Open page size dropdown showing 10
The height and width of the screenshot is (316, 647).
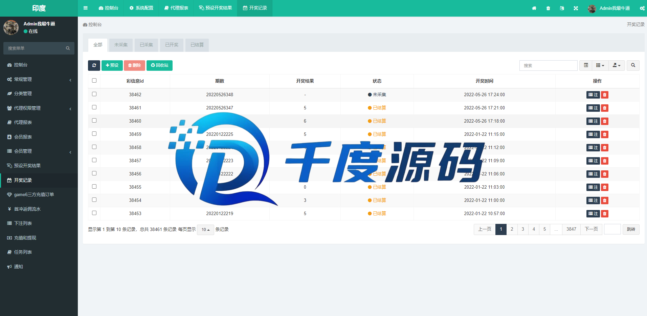tap(205, 230)
